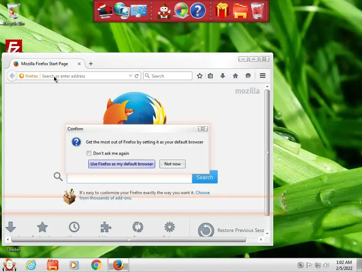Screen dimensions: 362x272
Task: Open the control panel monitor dock icon
Action: [139, 10]
